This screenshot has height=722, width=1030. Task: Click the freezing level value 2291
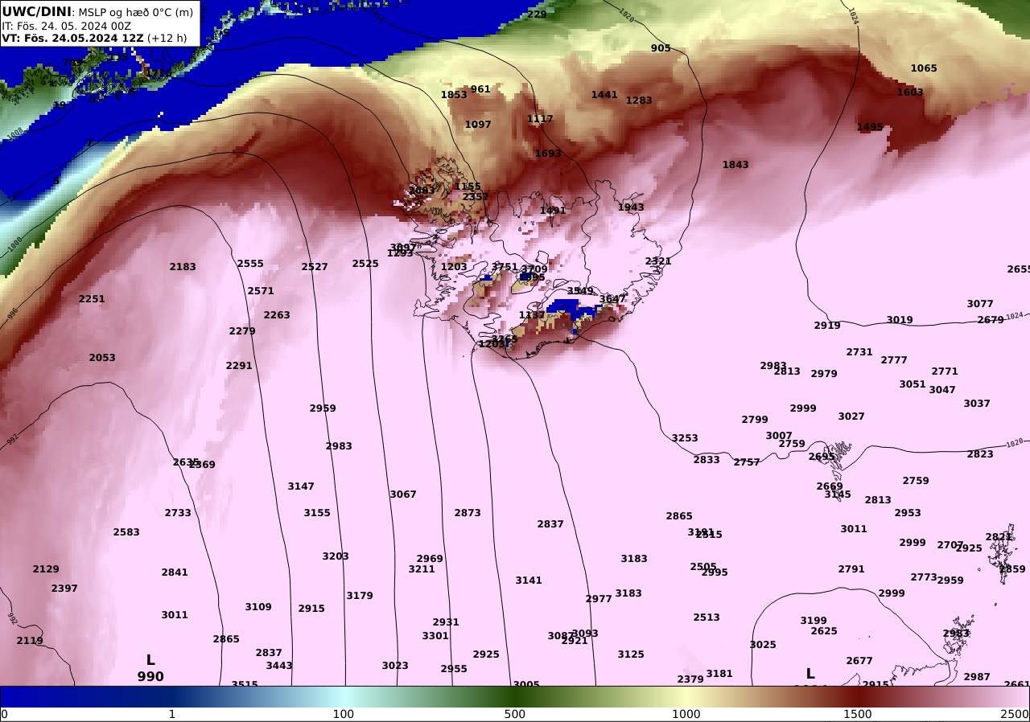[239, 366]
